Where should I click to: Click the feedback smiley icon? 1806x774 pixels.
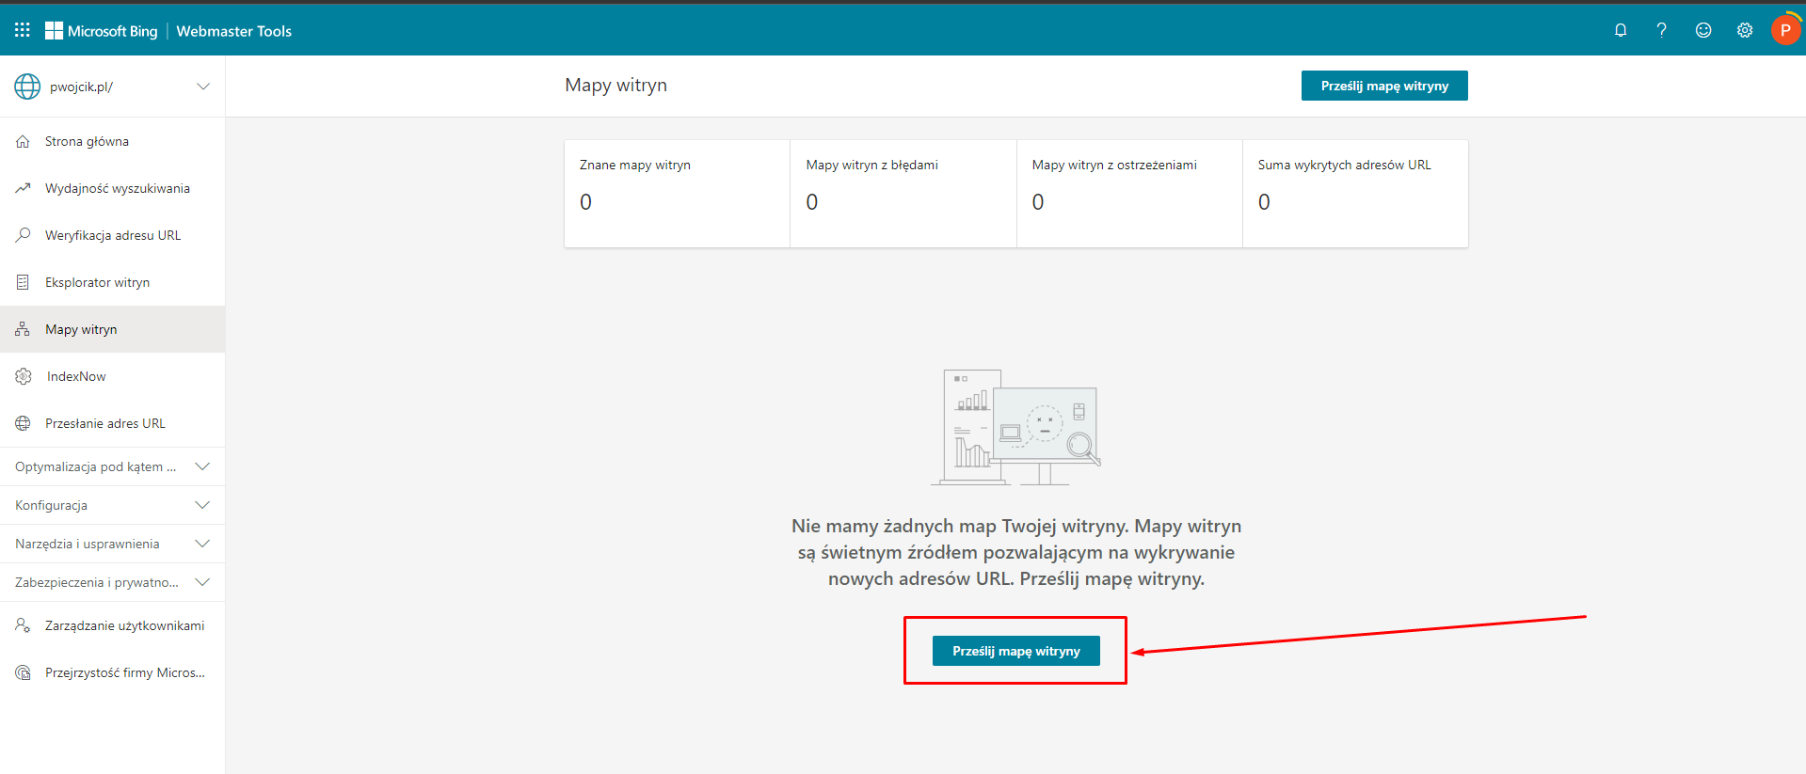[1703, 30]
